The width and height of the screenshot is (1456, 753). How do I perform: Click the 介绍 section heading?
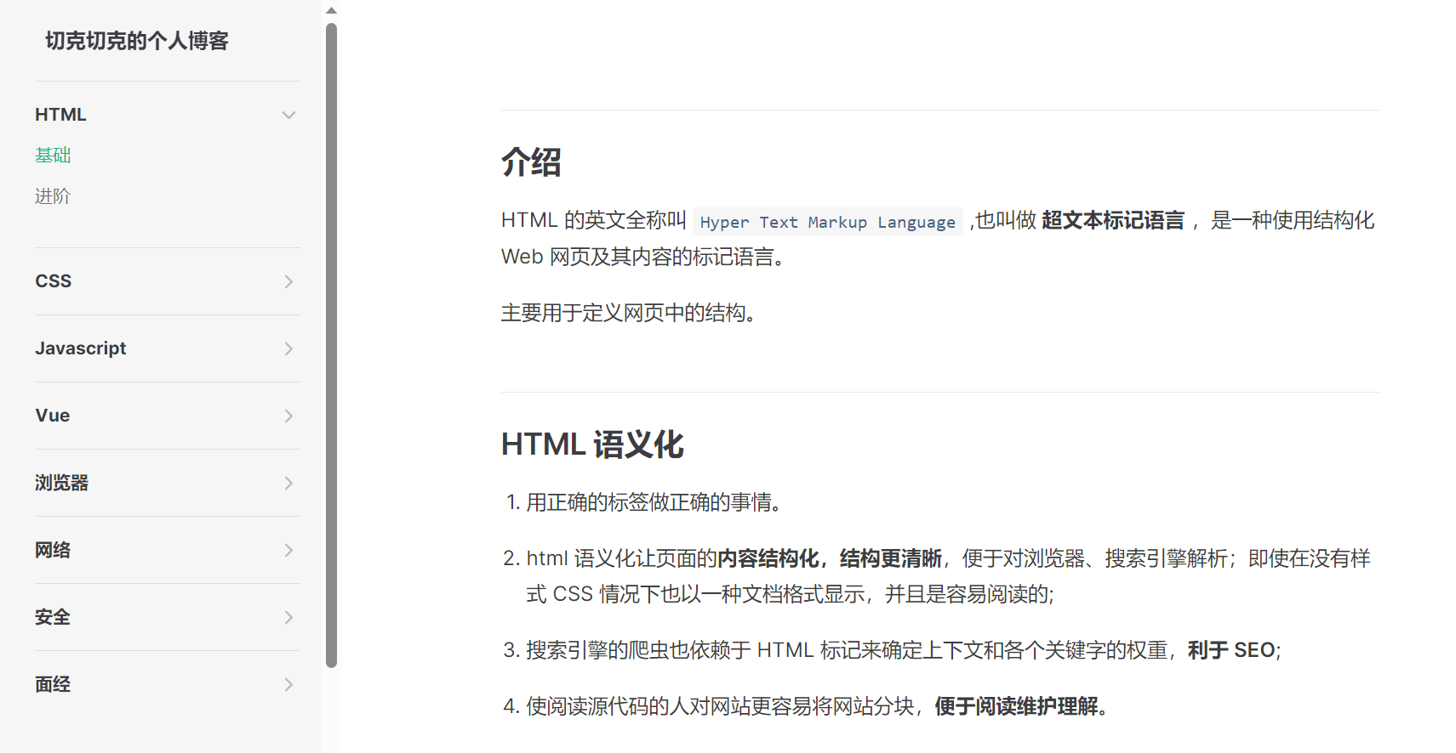pos(531,162)
